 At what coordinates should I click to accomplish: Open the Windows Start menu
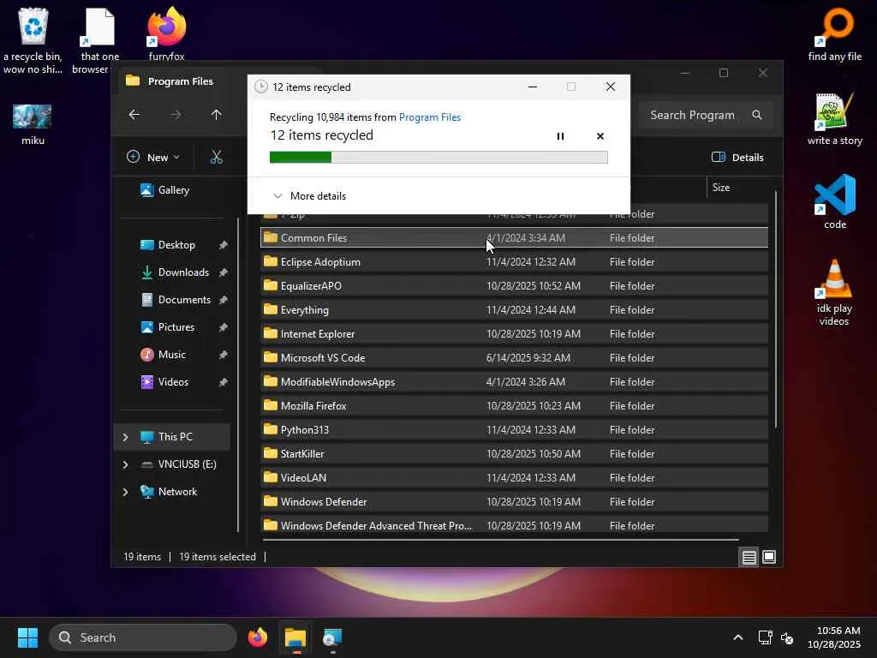(x=27, y=637)
